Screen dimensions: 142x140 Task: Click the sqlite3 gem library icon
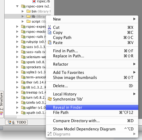pyautogui.click(x=23, y=72)
